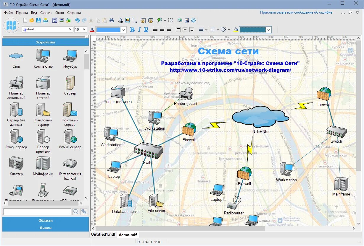Image resolution: width=364 pixels, height=246 pixels.
Task: Select the INTERNET cloud on the diagram
Action: [261, 117]
